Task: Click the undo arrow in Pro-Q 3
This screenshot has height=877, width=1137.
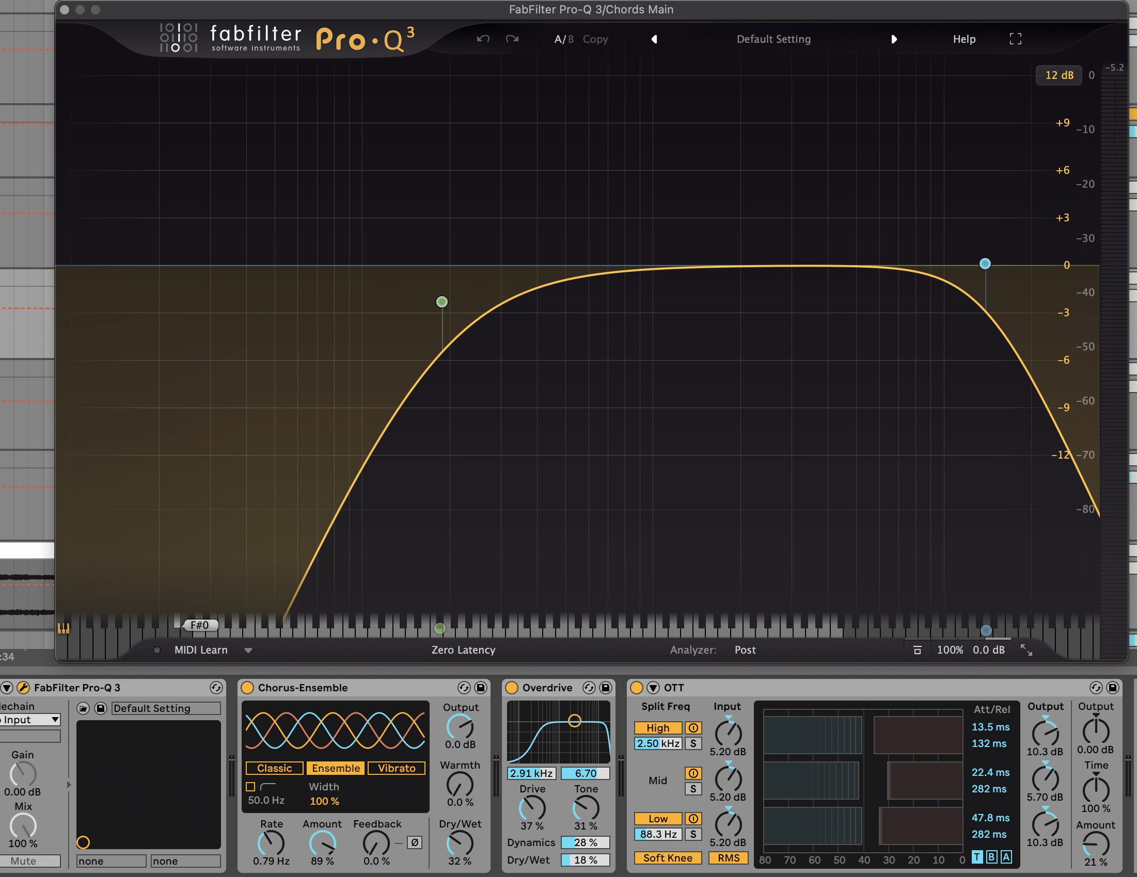Action: pyautogui.click(x=483, y=39)
